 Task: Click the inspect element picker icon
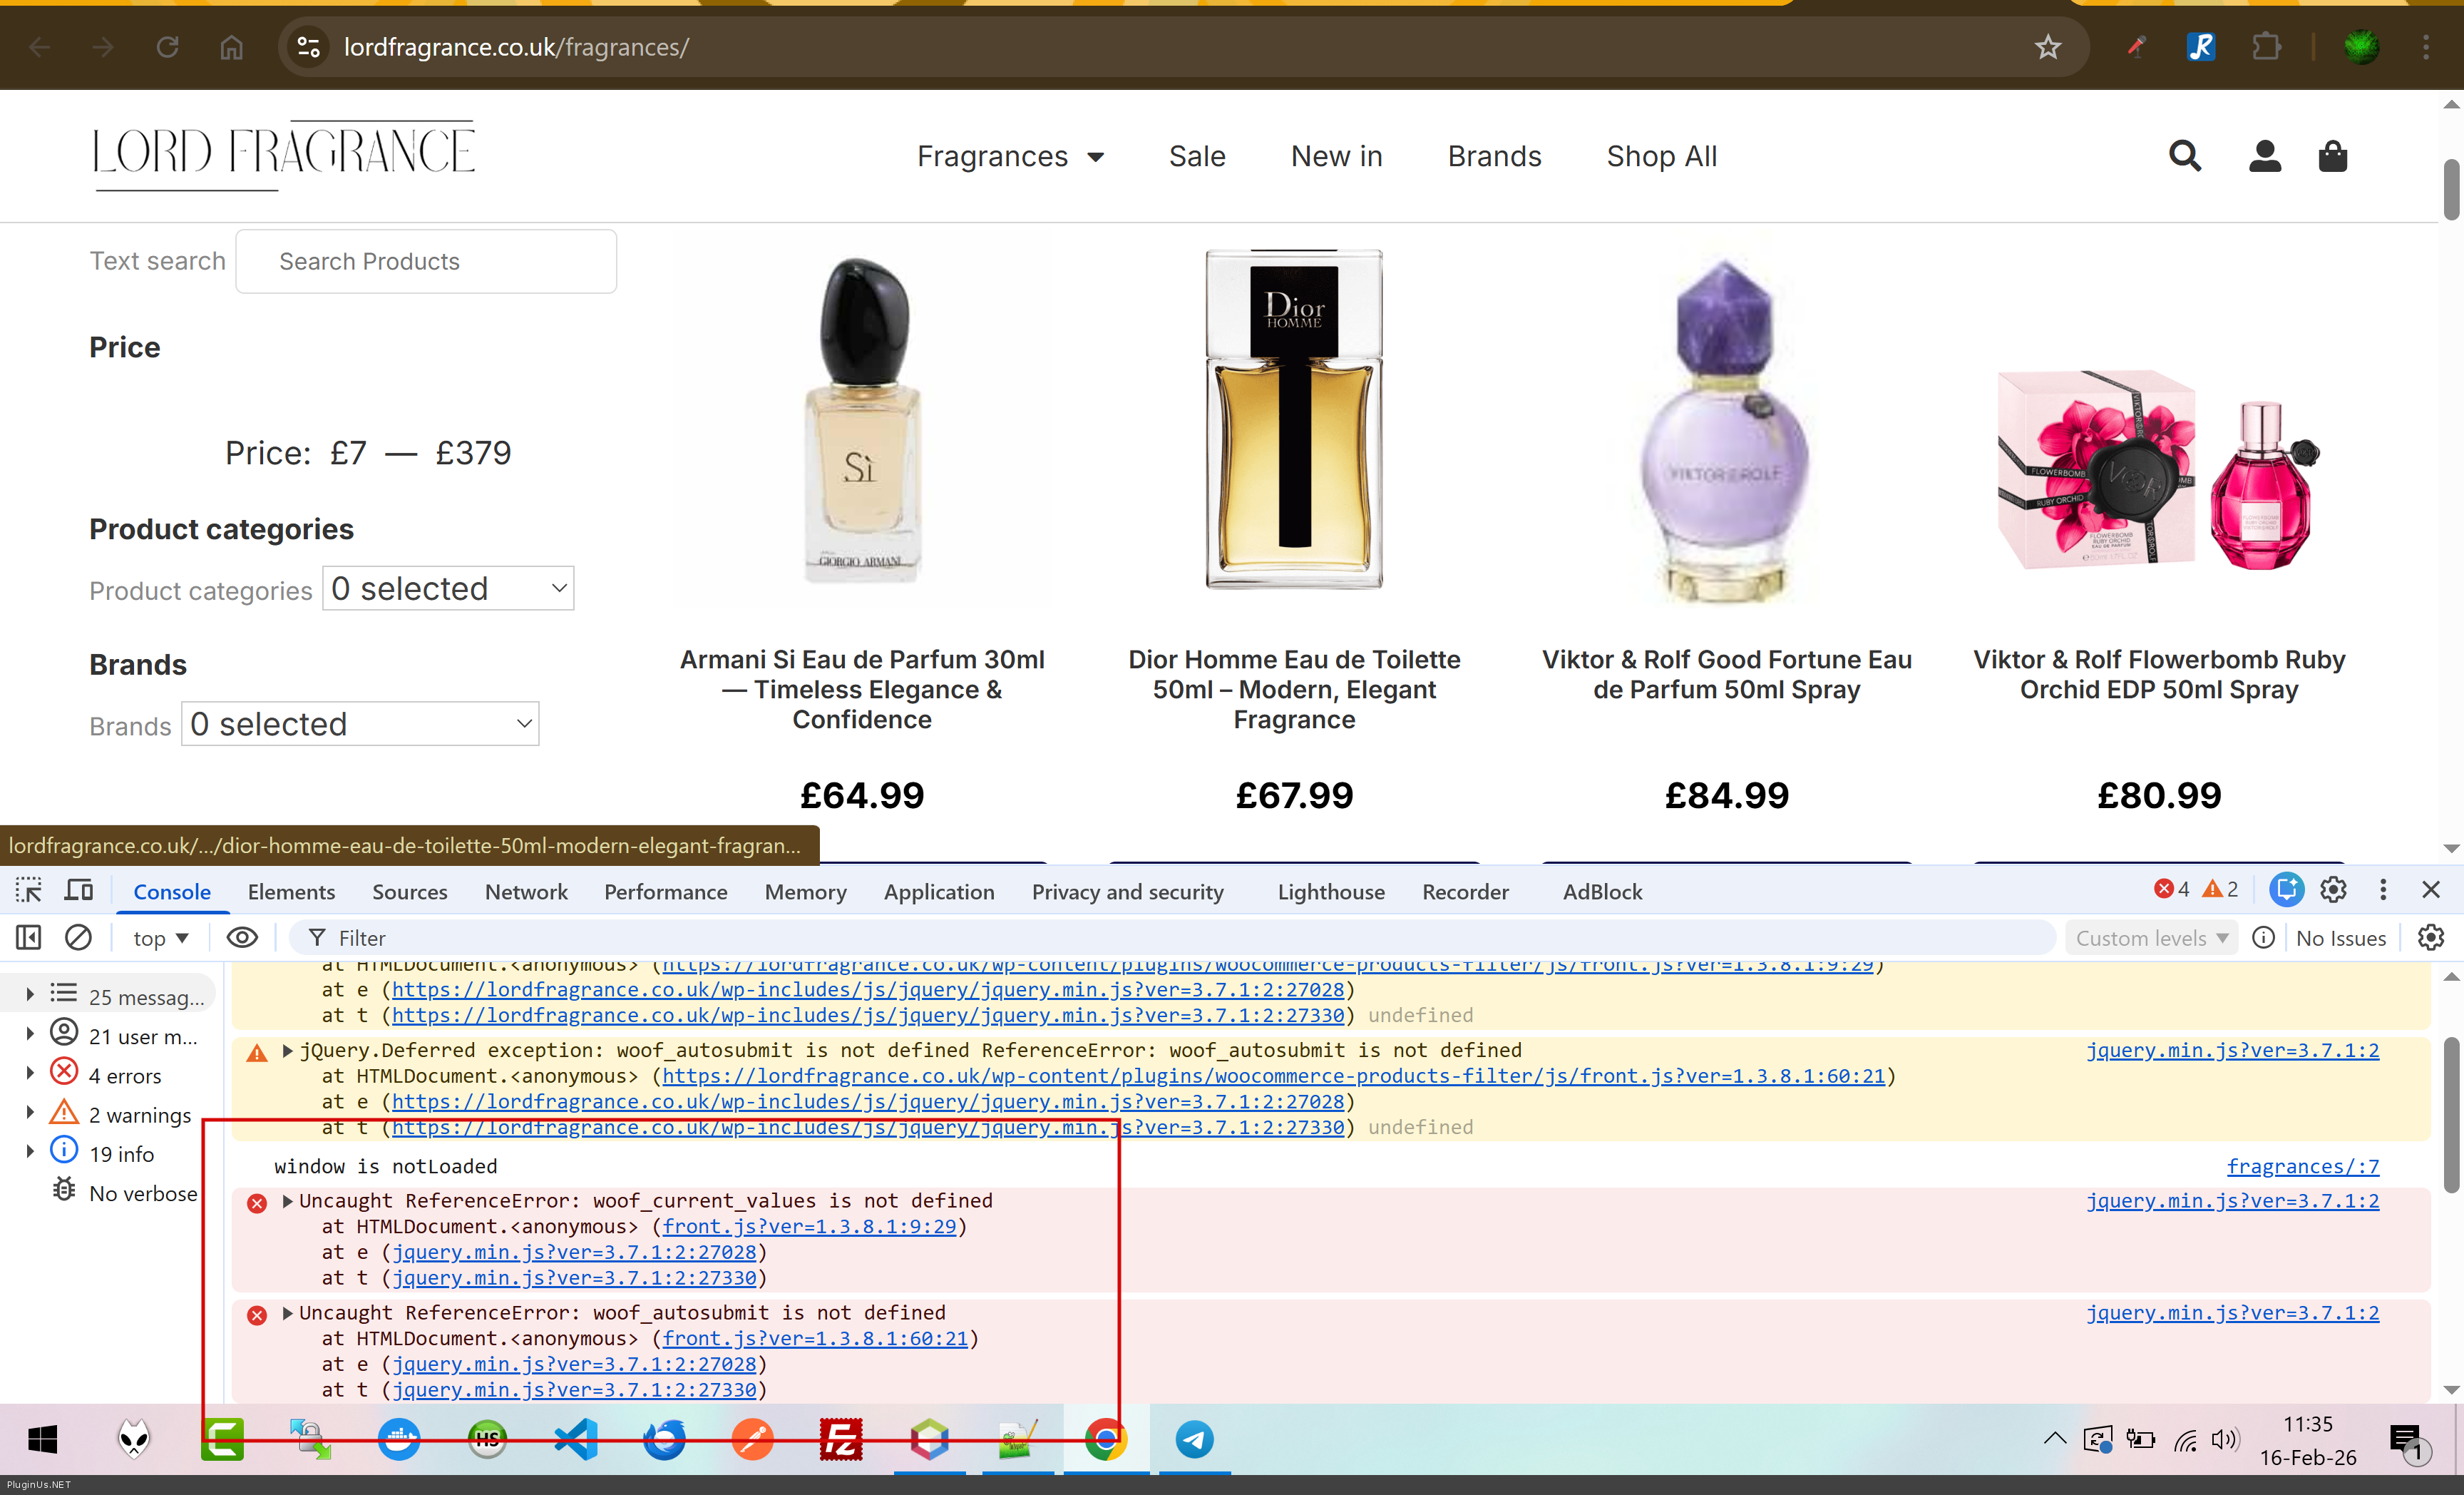(28, 889)
